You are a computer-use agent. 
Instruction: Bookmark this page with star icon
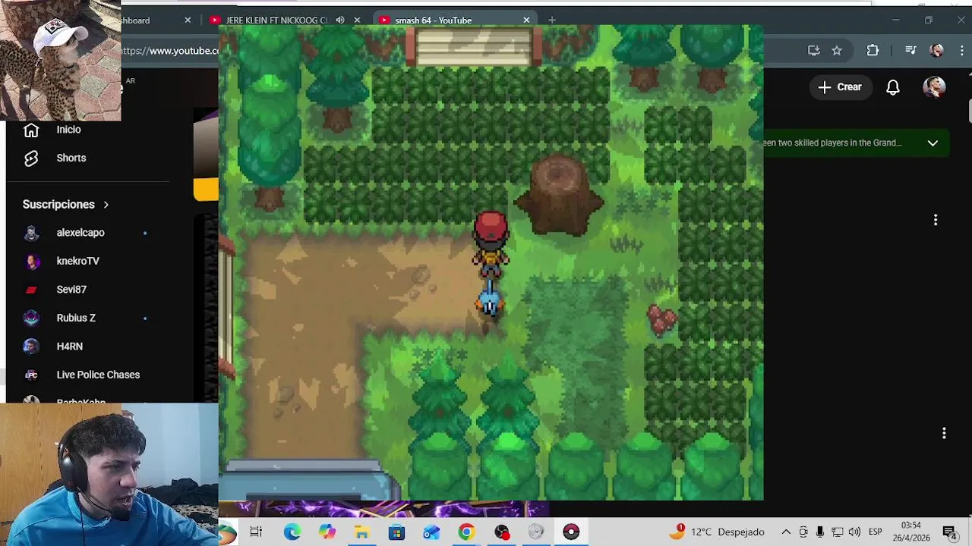point(837,51)
